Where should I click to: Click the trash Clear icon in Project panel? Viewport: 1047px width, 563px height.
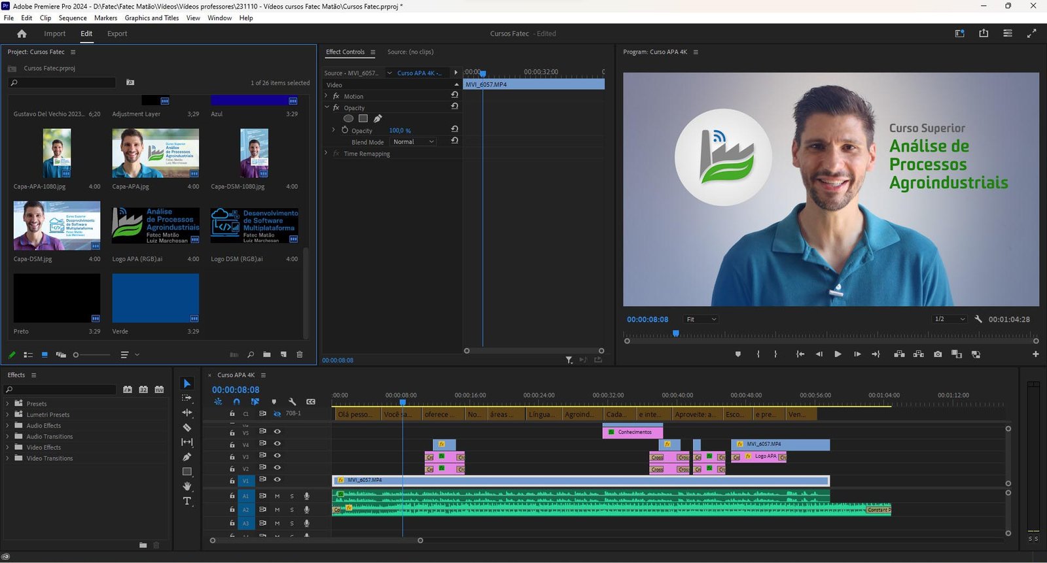[x=300, y=354]
